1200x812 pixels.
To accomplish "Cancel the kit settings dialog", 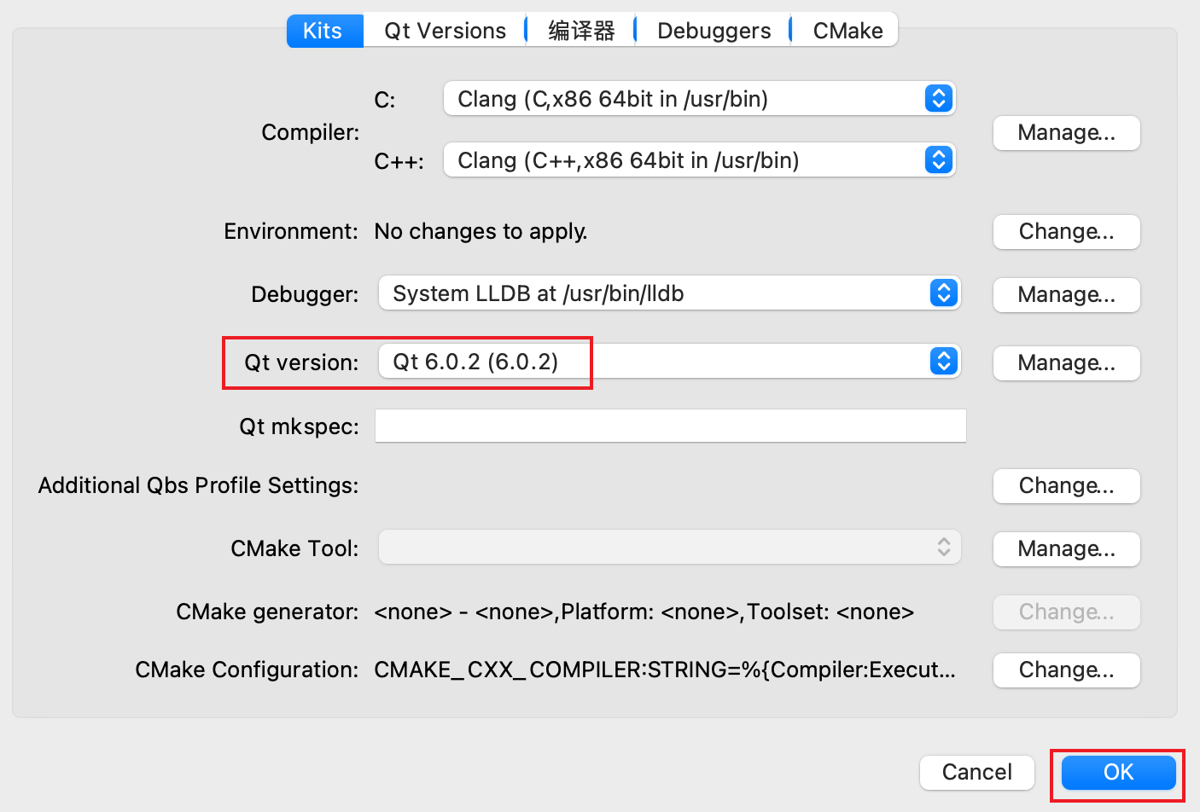I will pos(976,773).
